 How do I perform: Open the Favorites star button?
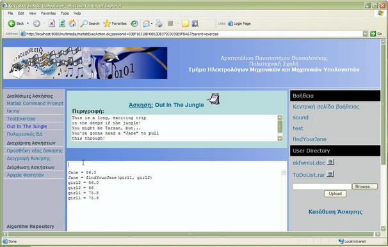point(115,24)
